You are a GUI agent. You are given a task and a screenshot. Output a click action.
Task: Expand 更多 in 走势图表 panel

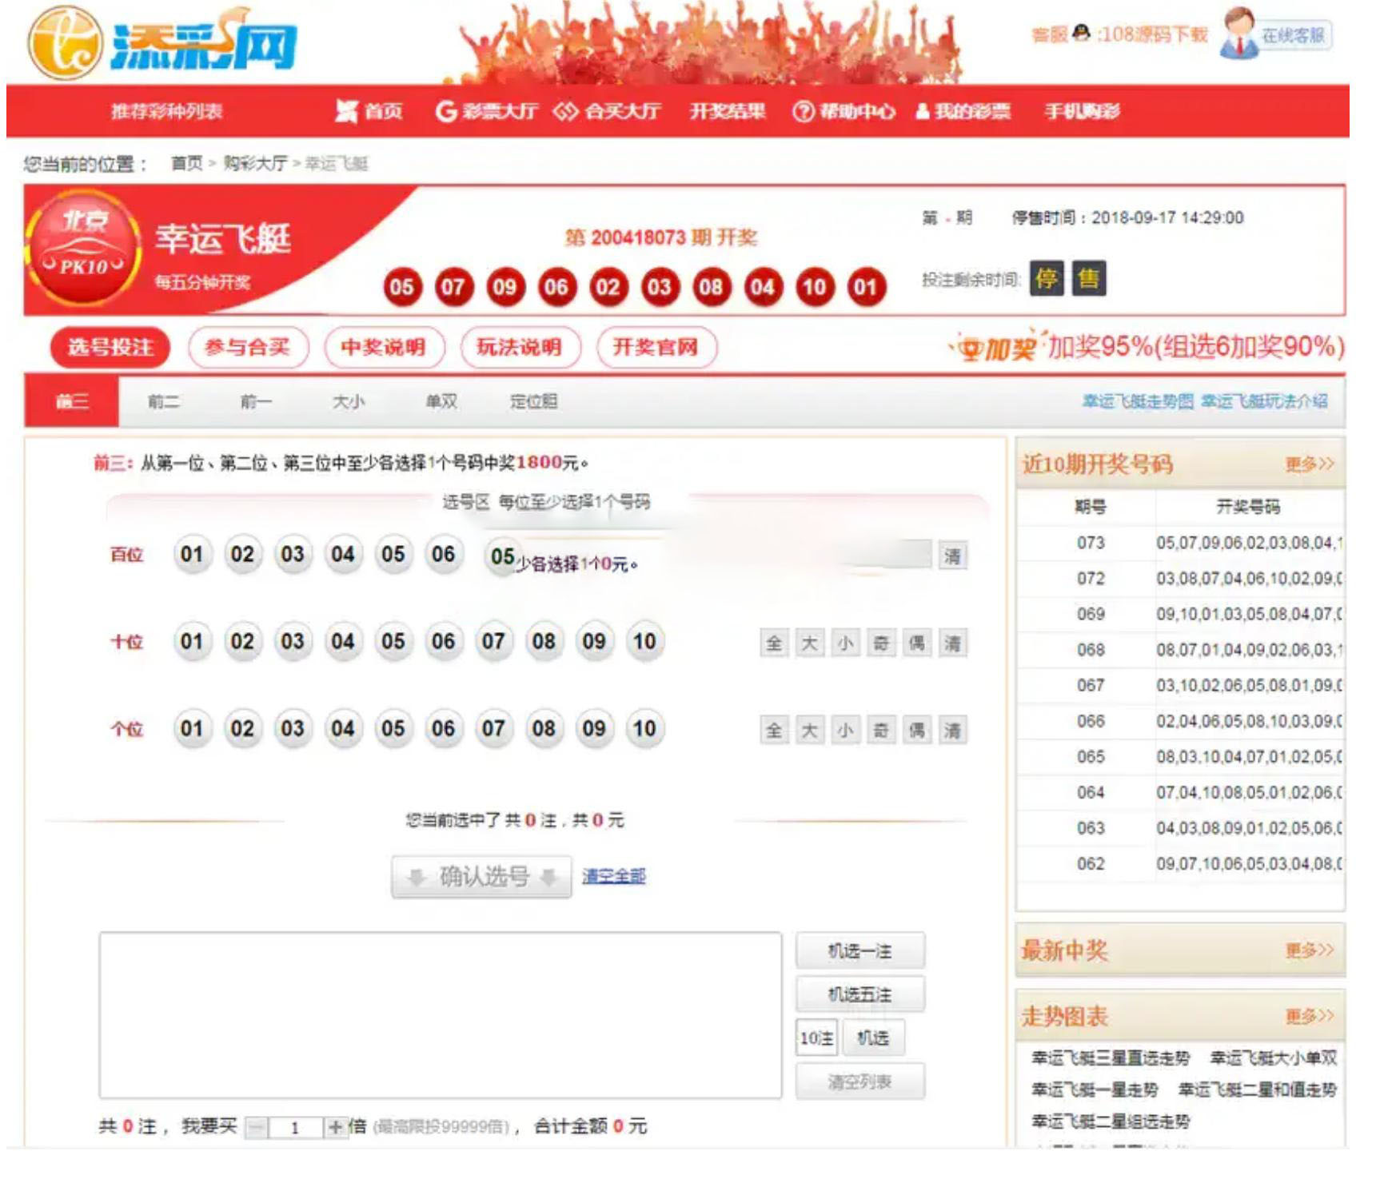[1309, 1017]
